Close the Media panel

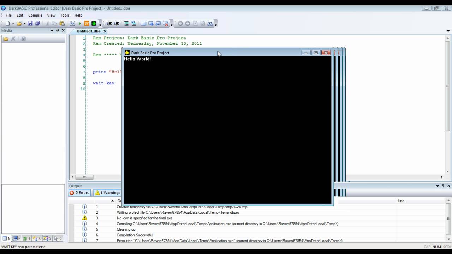[x=63, y=30]
